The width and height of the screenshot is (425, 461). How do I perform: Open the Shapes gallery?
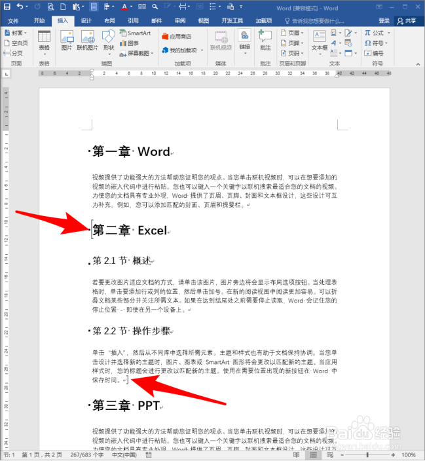[x=108, y=43]
